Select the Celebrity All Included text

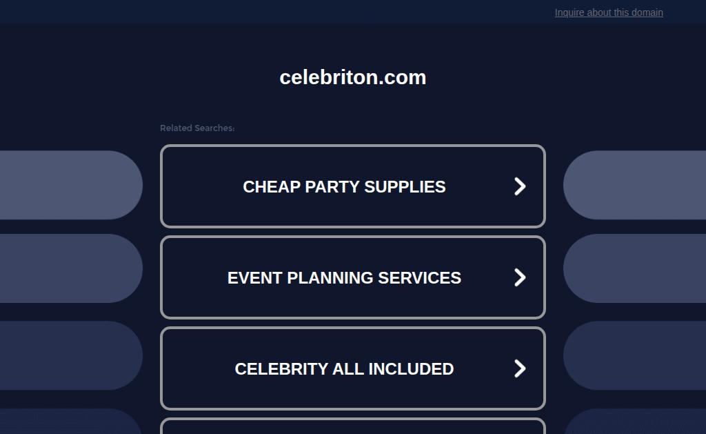pyautogui.click(x=344, y=369)
